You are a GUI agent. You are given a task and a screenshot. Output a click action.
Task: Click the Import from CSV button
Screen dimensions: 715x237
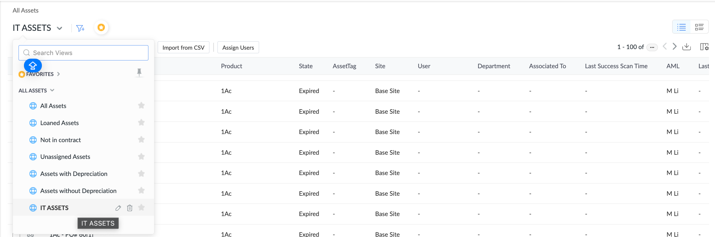(183, 48)
